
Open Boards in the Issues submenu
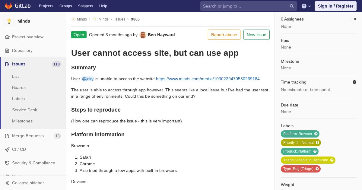pos(19,87)
